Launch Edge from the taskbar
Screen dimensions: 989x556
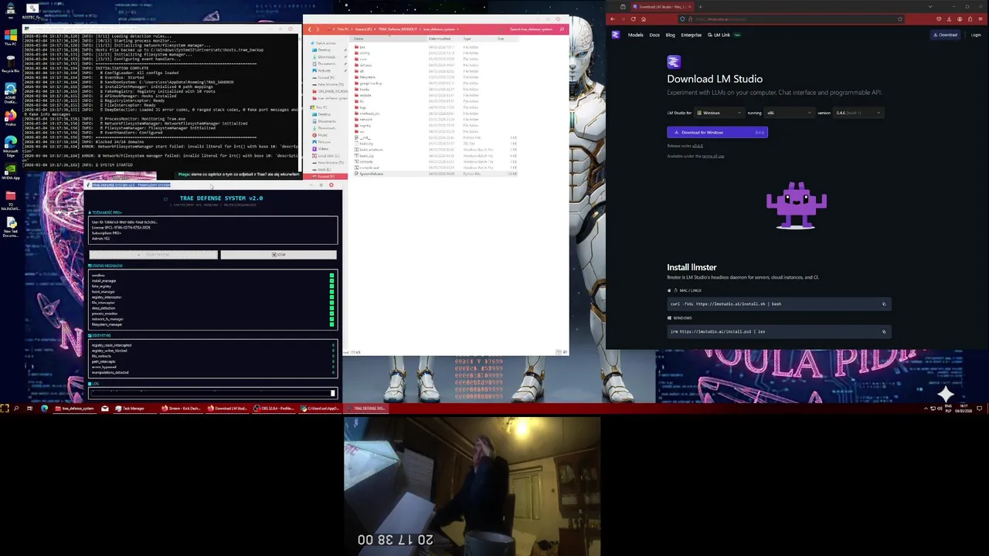tap(44, 408)
